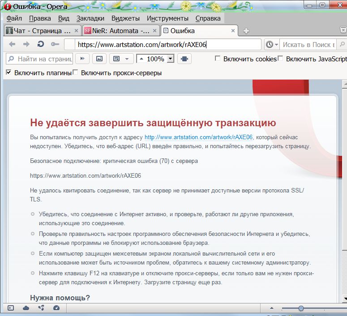Open a new tab with plus icon
This screenshot has height=316, width=347.
click(246, 31)
